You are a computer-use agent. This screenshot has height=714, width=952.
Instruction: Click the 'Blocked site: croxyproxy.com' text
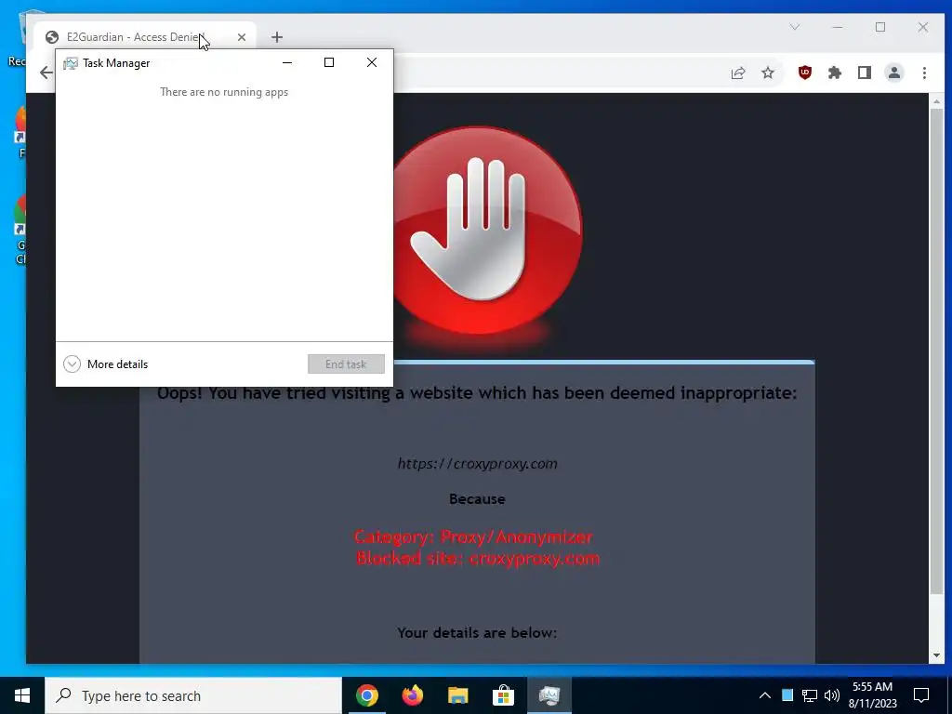coord(477,558)
